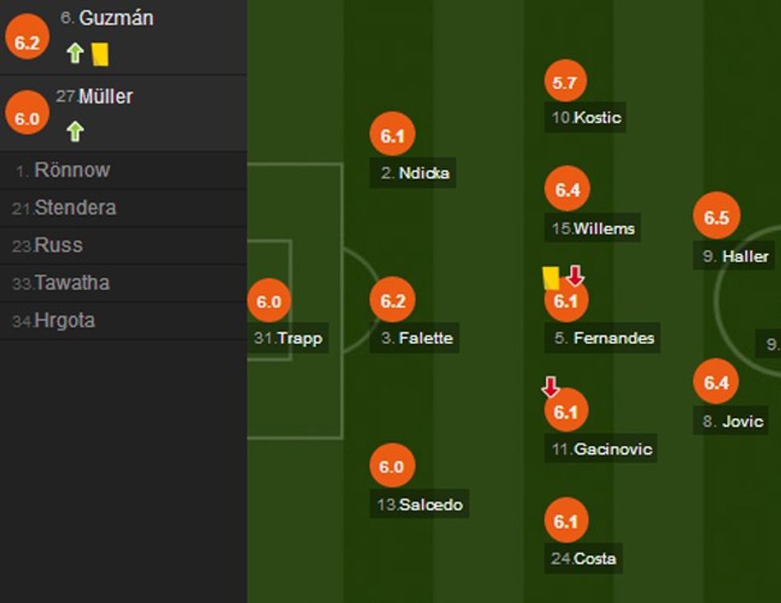Click Guzmán's green substitution arrow
This screenshot has height=603, width=781.
click(x=75, y=53)
